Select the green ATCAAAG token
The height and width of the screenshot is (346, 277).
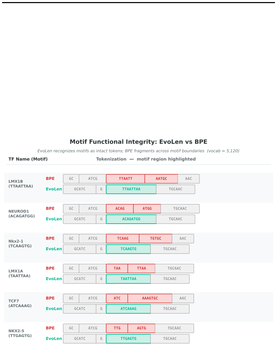pyautogui.click(x=129, y=309)
